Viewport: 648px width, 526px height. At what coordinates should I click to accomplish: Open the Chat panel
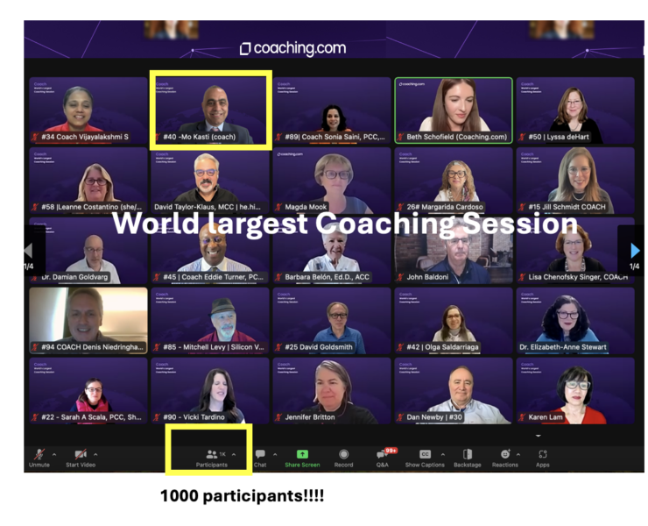click(260, 455)
